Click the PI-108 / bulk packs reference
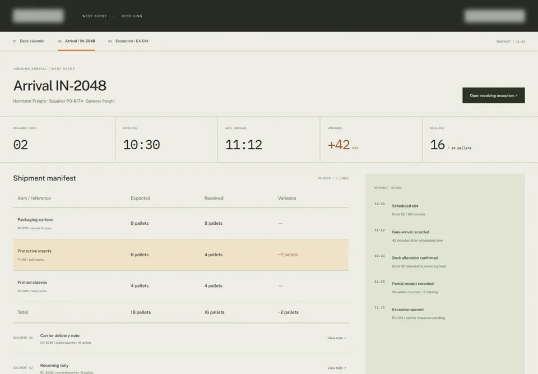 pyautogui.click(x=30, y=260)
